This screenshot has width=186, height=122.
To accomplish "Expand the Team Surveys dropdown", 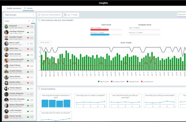I will tap(19, 15).
